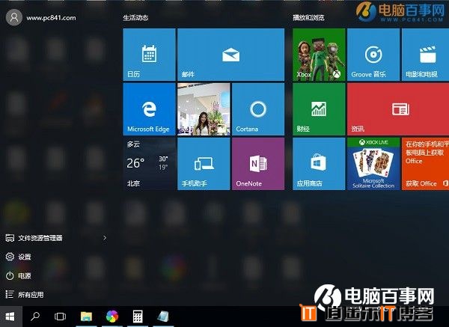The height and width of the screenshot is (327, 449).
Task: Open the Cortana tile
Action: (x=258, y=109)
